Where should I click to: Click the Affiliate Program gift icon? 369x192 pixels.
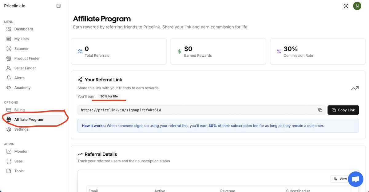tap(9, 120)
